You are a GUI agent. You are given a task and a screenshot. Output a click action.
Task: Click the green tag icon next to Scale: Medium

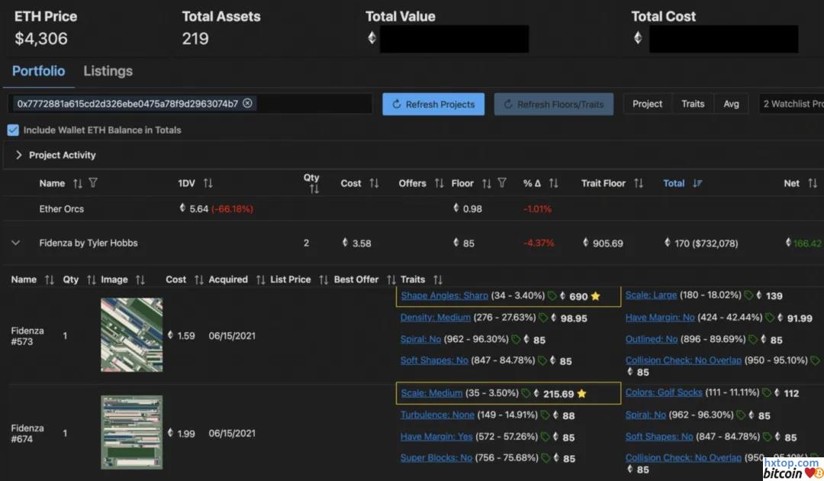[x=526, y=394]
